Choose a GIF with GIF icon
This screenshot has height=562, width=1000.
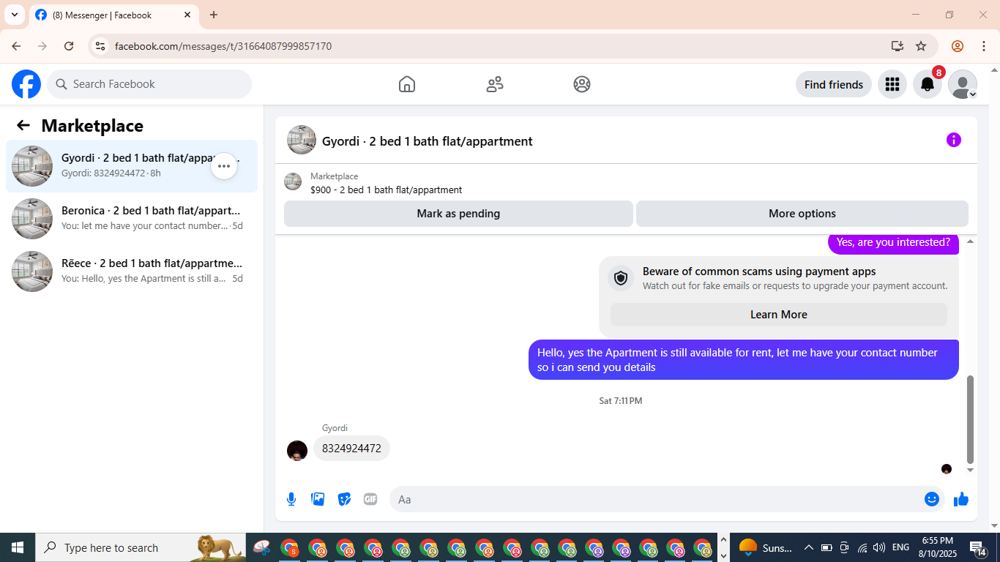pos(370,499)
